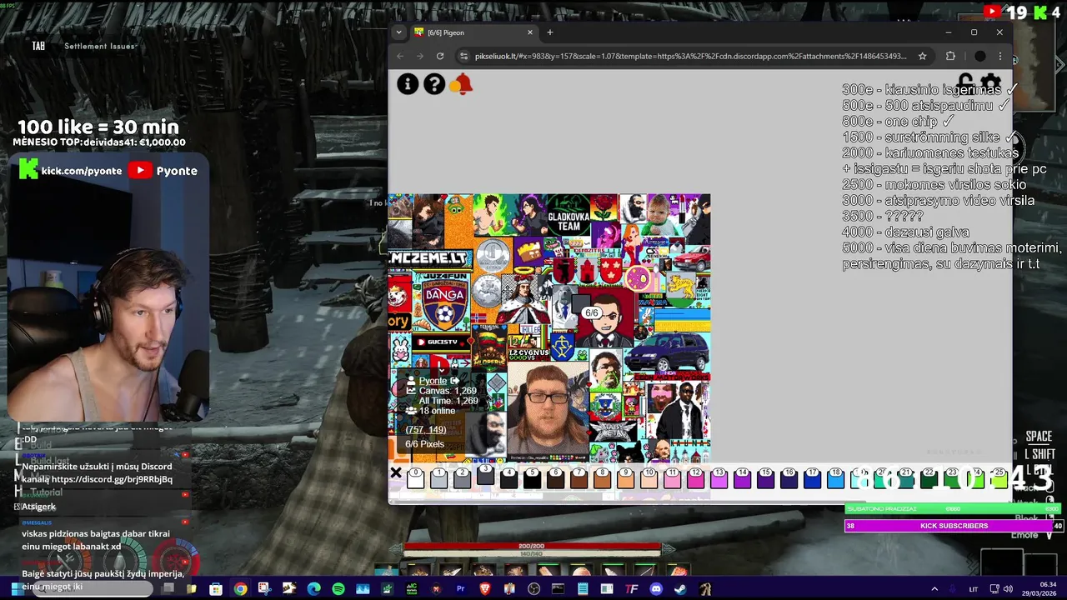
Task: Go forward in Chrome browser
Action: [420, 56]
